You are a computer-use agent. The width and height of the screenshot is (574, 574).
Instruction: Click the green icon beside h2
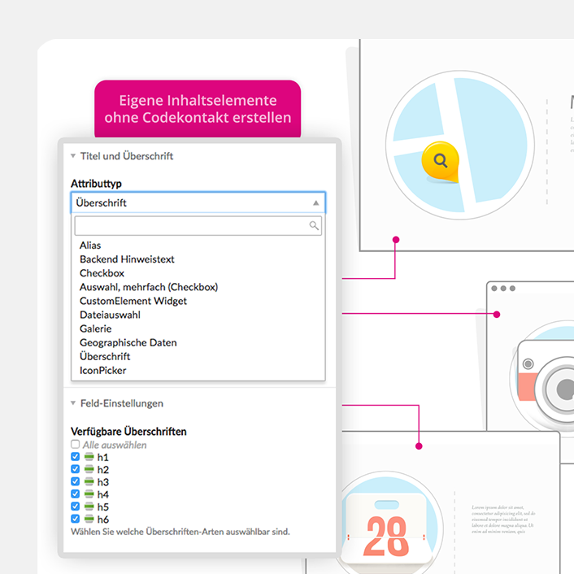pyautogui.click(x=89, y=469)
